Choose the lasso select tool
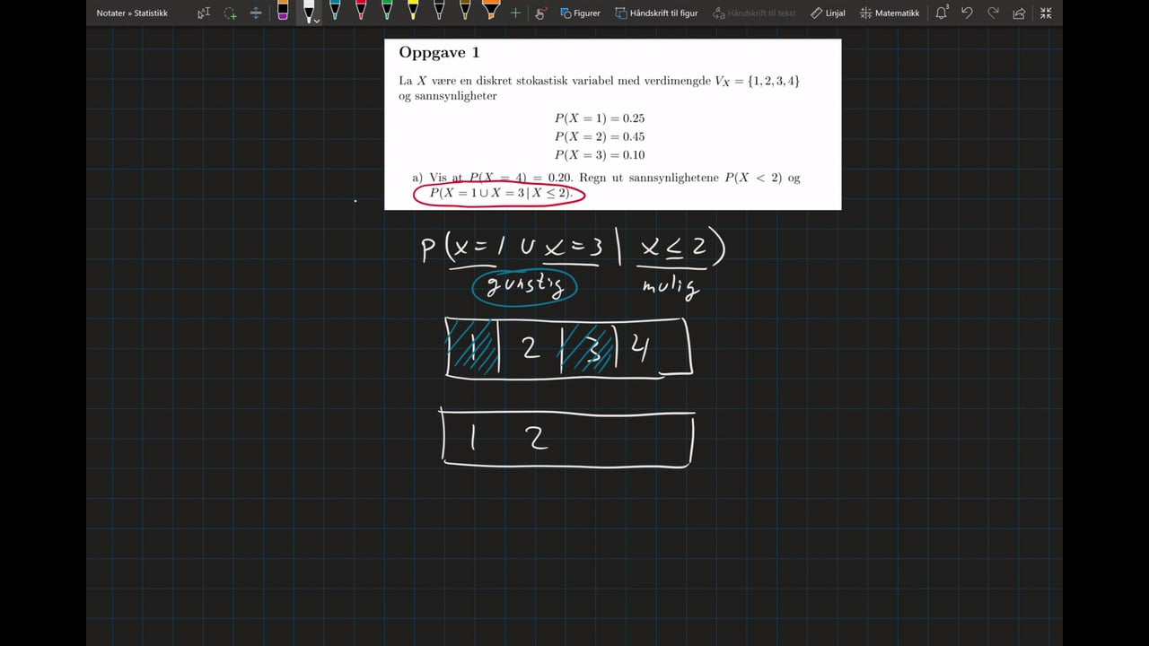The image size is (1149, 646). click(x=231, y=13)
